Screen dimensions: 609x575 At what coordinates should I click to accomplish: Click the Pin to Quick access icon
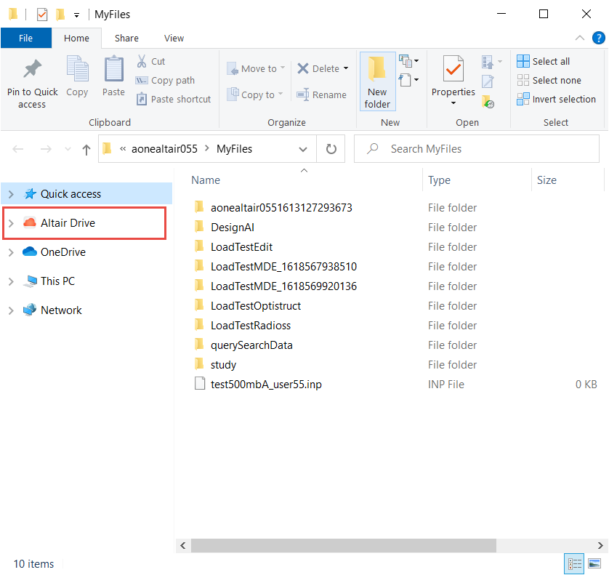[32, 70]
